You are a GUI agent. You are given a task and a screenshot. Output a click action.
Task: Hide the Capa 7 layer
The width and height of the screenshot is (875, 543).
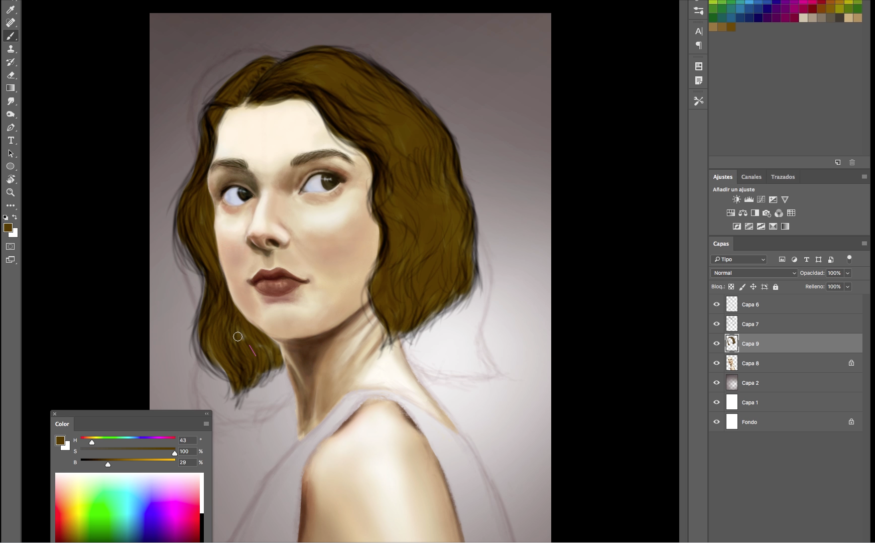[x=716, y=324]
